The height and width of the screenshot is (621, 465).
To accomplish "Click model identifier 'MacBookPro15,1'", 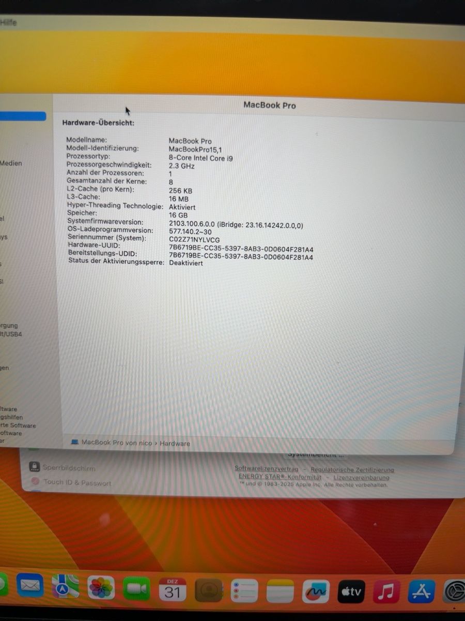I will pos(195,149).
